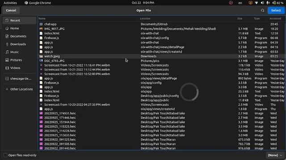Select index.html with size 20.5 kB
This screenshot has width=286, height=160.
coord(161,92)
